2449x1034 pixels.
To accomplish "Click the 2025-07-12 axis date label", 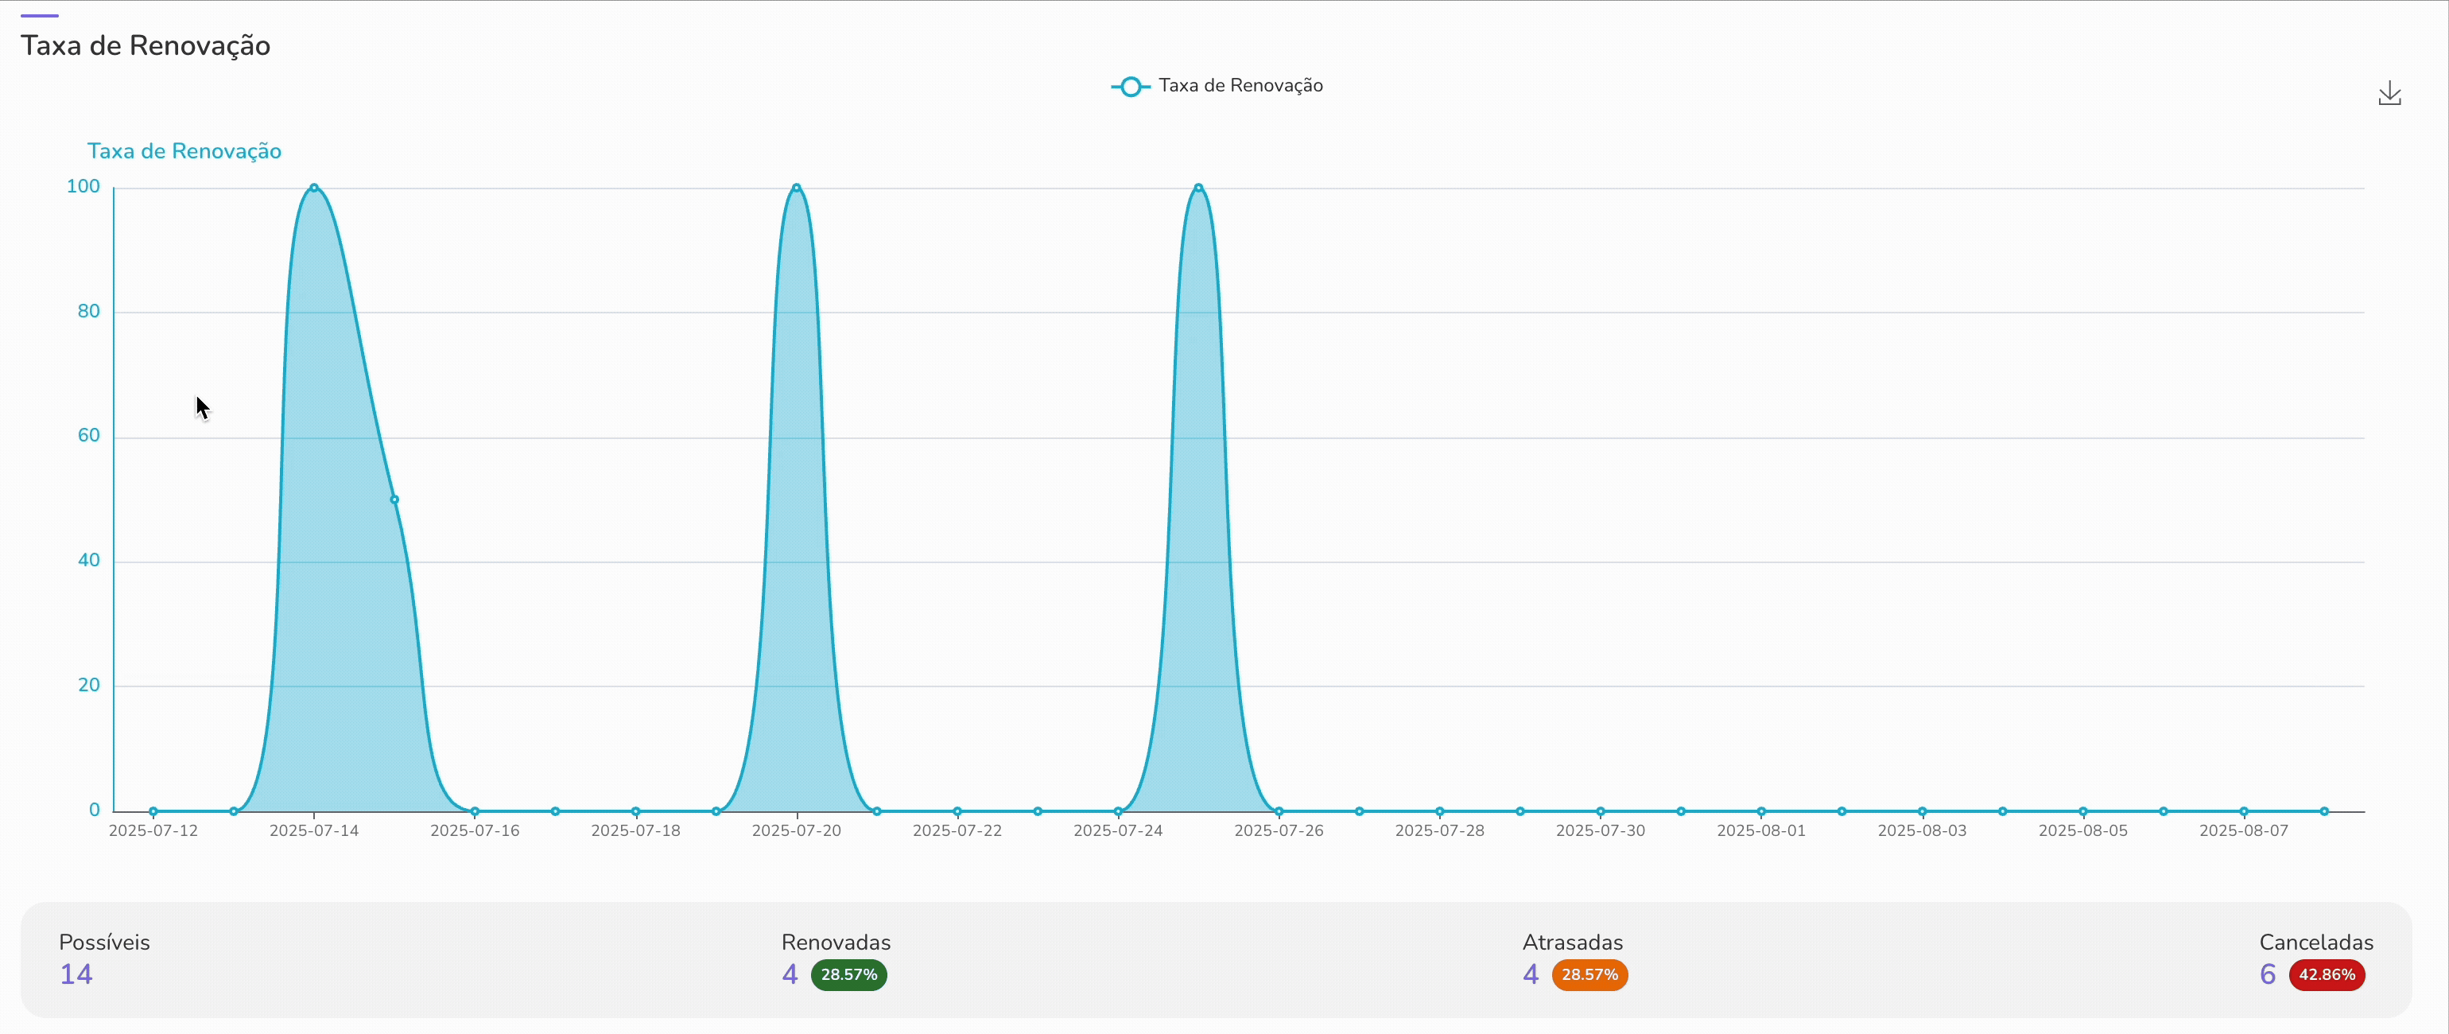I will [x=153, y=830].
